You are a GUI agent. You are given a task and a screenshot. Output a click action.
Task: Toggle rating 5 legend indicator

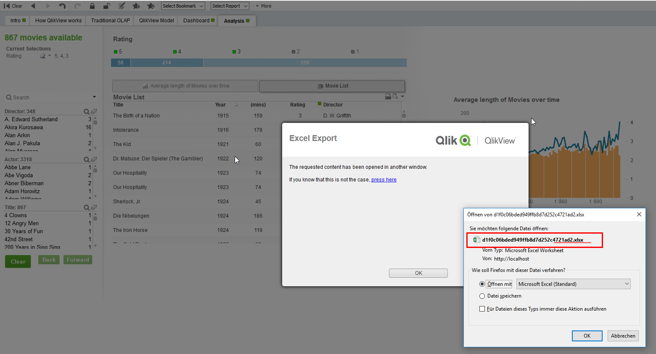pos(116,52)
